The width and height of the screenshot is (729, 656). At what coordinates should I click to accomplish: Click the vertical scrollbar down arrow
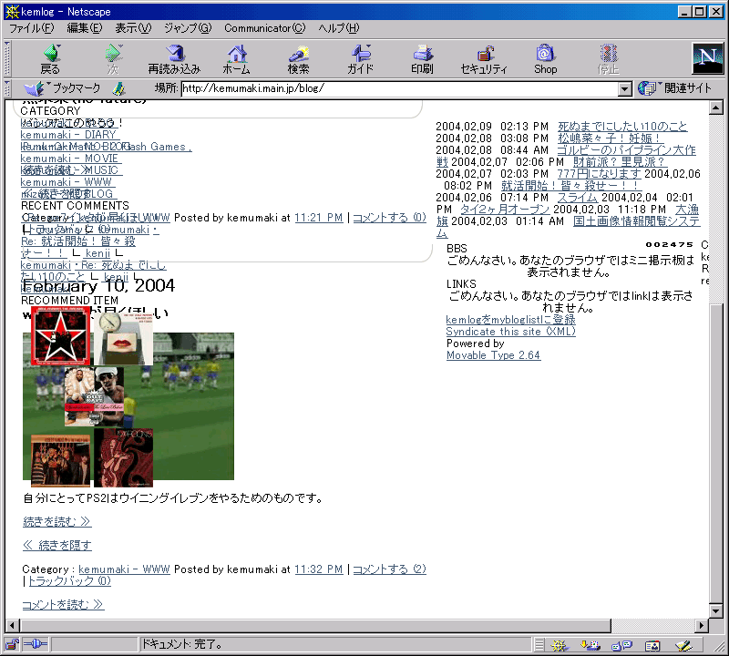pyautogui.click(x=716, y=610)
